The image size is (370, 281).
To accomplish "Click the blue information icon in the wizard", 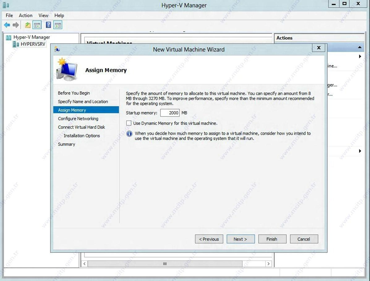I will pos(129,134).
